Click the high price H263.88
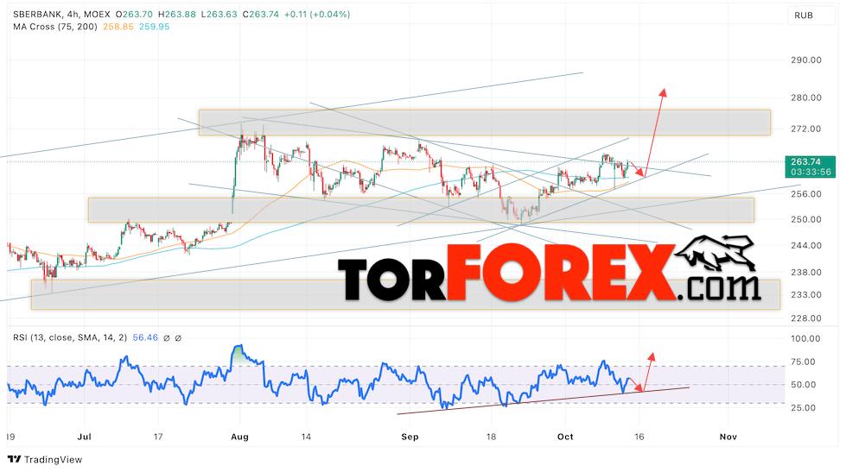Image resolution: width=846 pixels, height=472 pixels. point(177,15)
